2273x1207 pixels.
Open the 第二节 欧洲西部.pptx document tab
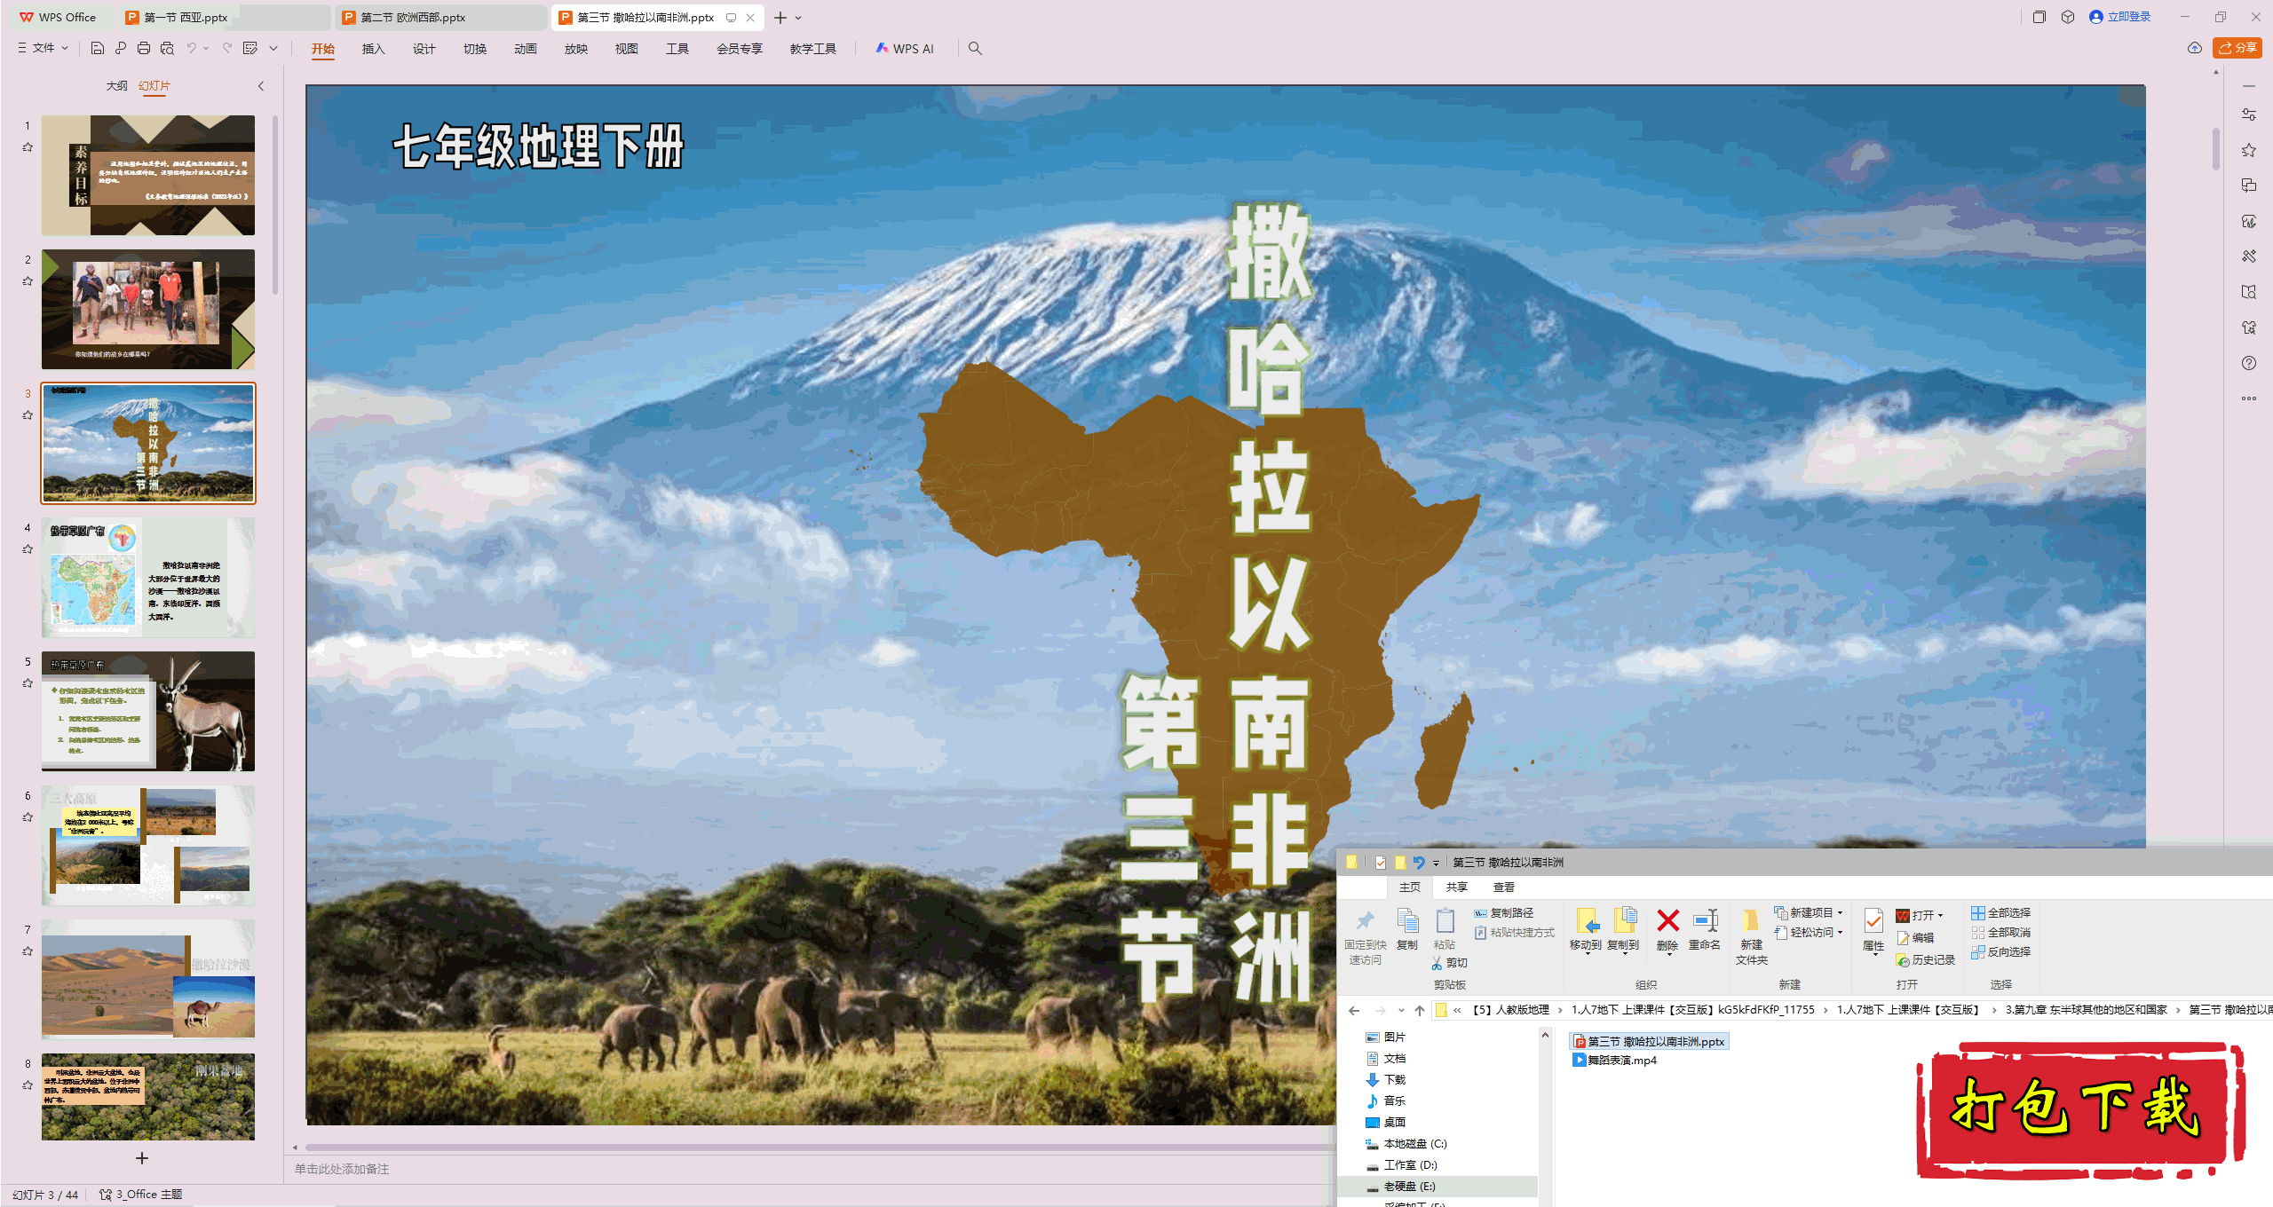click(414, 18)
